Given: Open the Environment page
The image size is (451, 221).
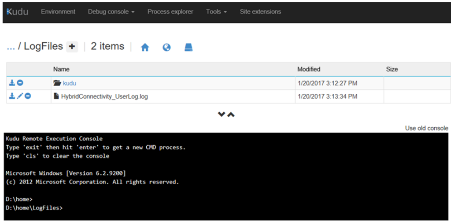Looking at the screenshot, I should tap(58, 12).
